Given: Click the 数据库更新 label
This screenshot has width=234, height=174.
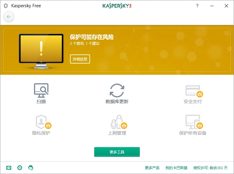Looking at the screenshot, I should tap(117, 102).
